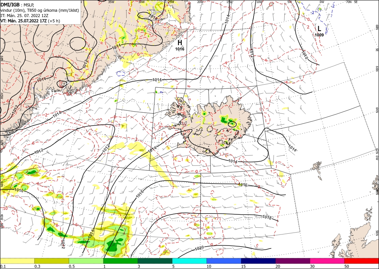Choose the navy 15 mm legend swatch
Screen dimensions: 379x269
(x=258, y=261)
